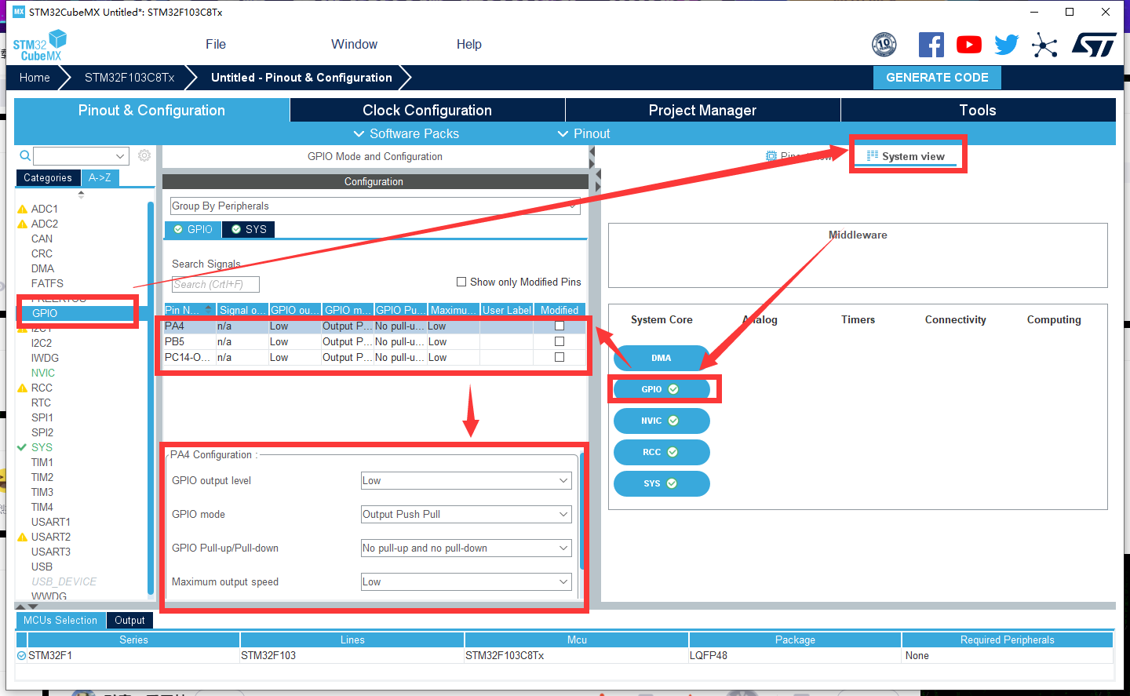Click the DMA system core button
Screen dimensions: 1130x696
(x=662, y=358)
